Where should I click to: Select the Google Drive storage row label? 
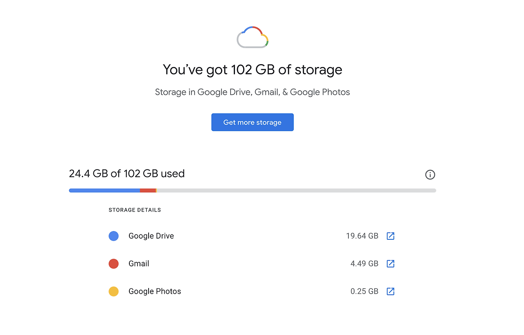151,236
